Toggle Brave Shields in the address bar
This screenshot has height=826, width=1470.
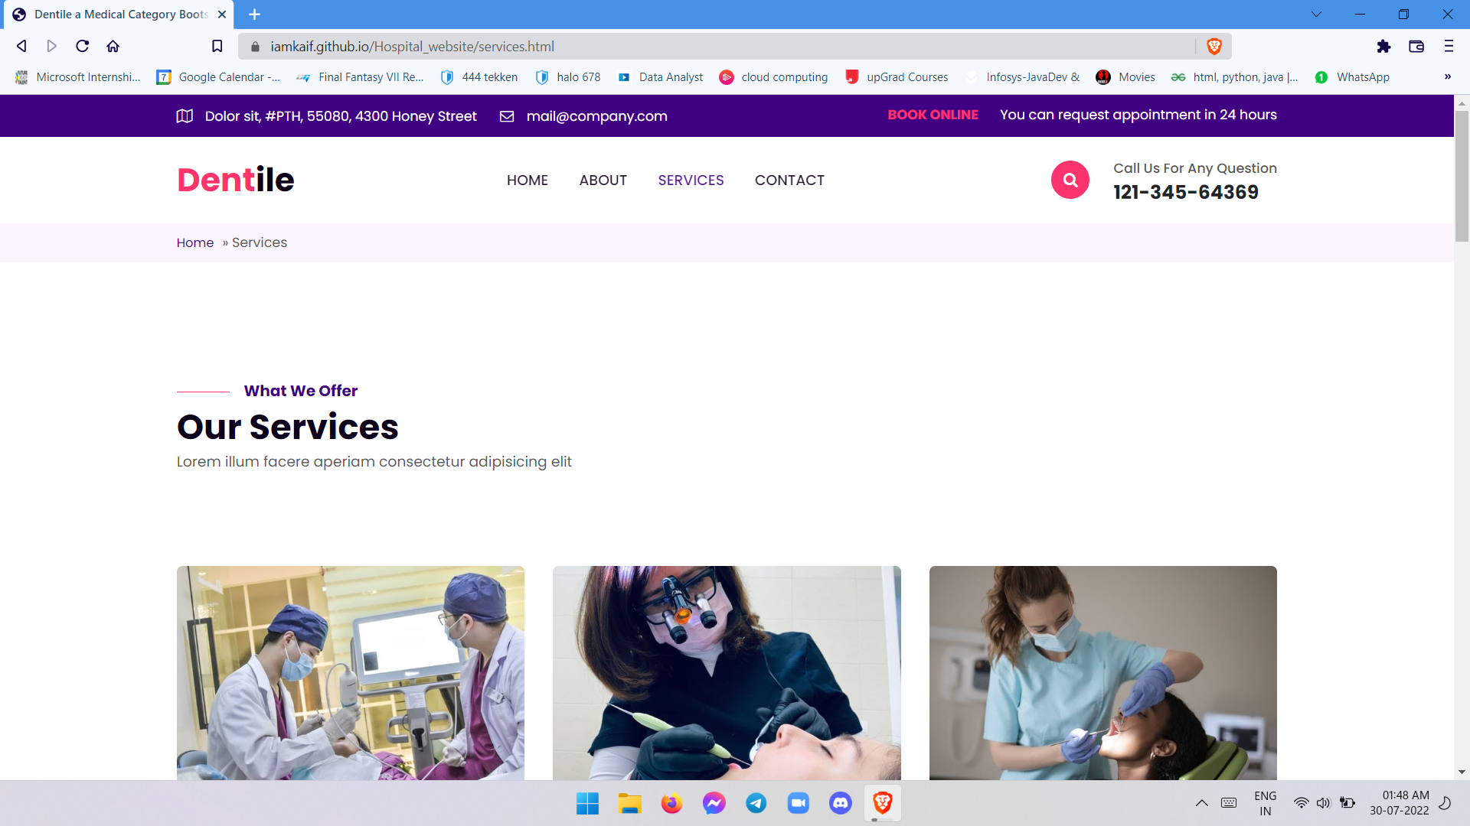tap(1214, 46)
